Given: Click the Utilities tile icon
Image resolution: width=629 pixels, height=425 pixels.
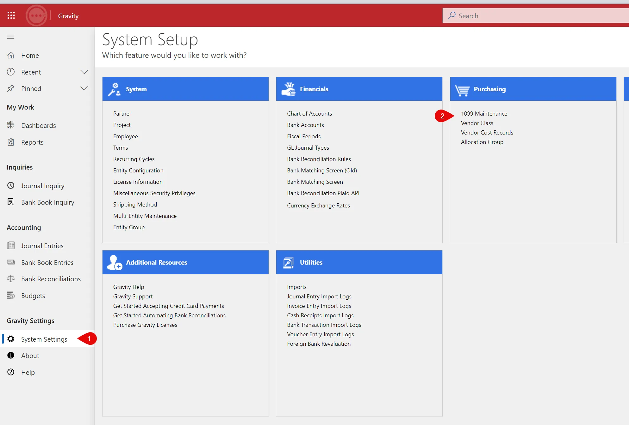Looking at the screenshot, I should pos(288,262).
